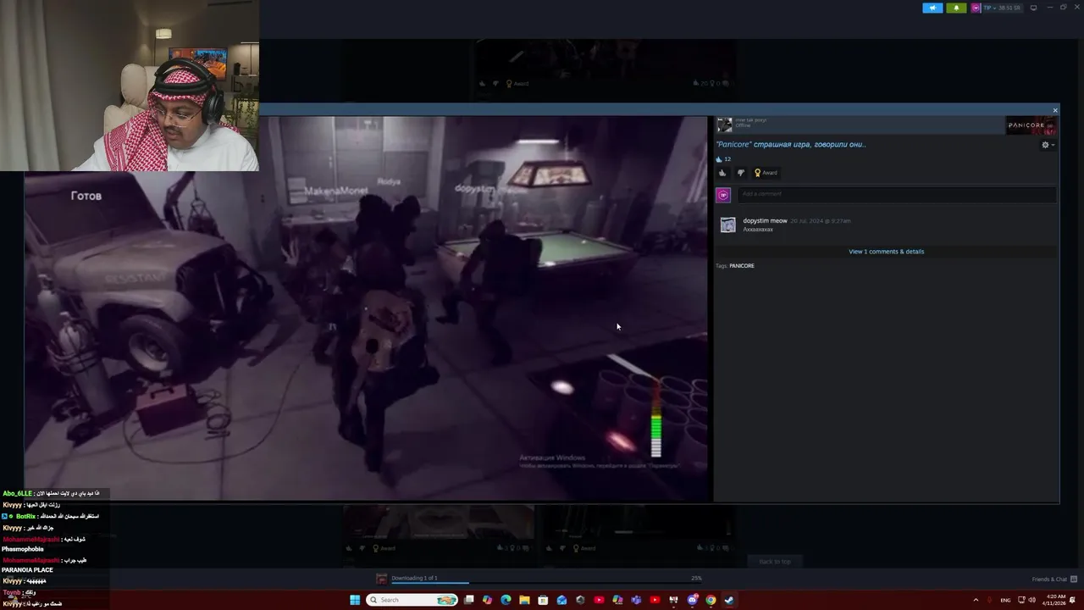Click the ENG language indicator
The height and width of the screenshot is (610, 1084).
1005,600
